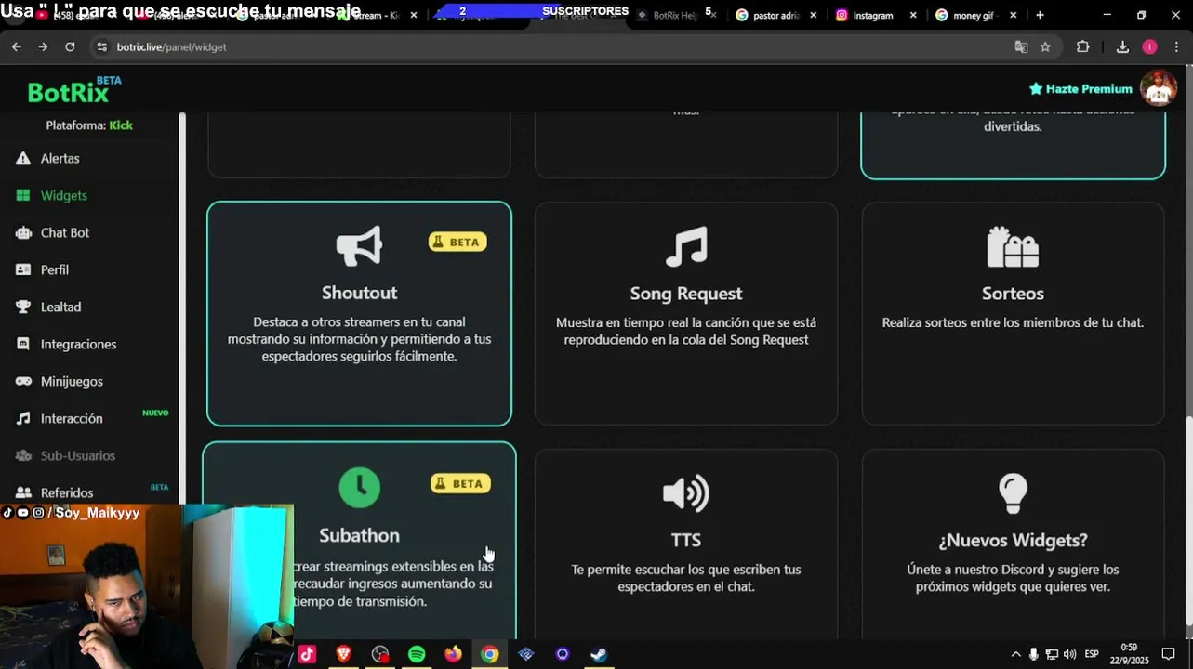
Task: Click the BETA badge on Subathon card
Action: (x=460, y=483)
